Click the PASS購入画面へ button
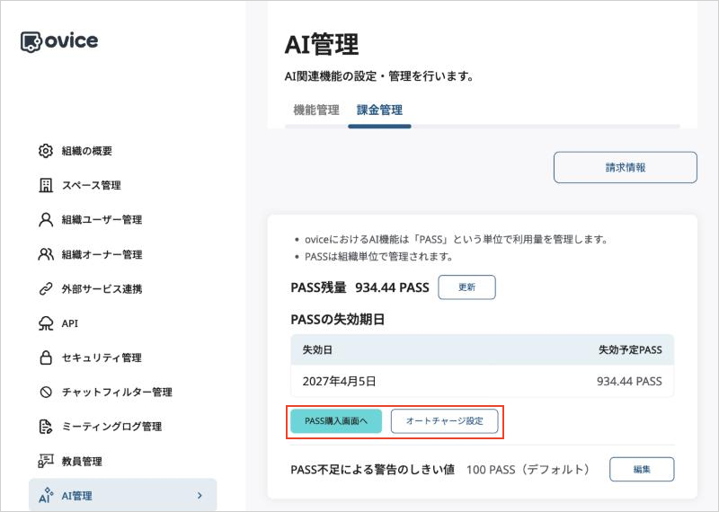Image resolution: width=719 pixels, height=512 pixels. click(x=336, y=420)
